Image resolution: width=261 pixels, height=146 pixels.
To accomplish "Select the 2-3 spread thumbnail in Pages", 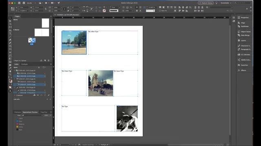I will [32, 40].
